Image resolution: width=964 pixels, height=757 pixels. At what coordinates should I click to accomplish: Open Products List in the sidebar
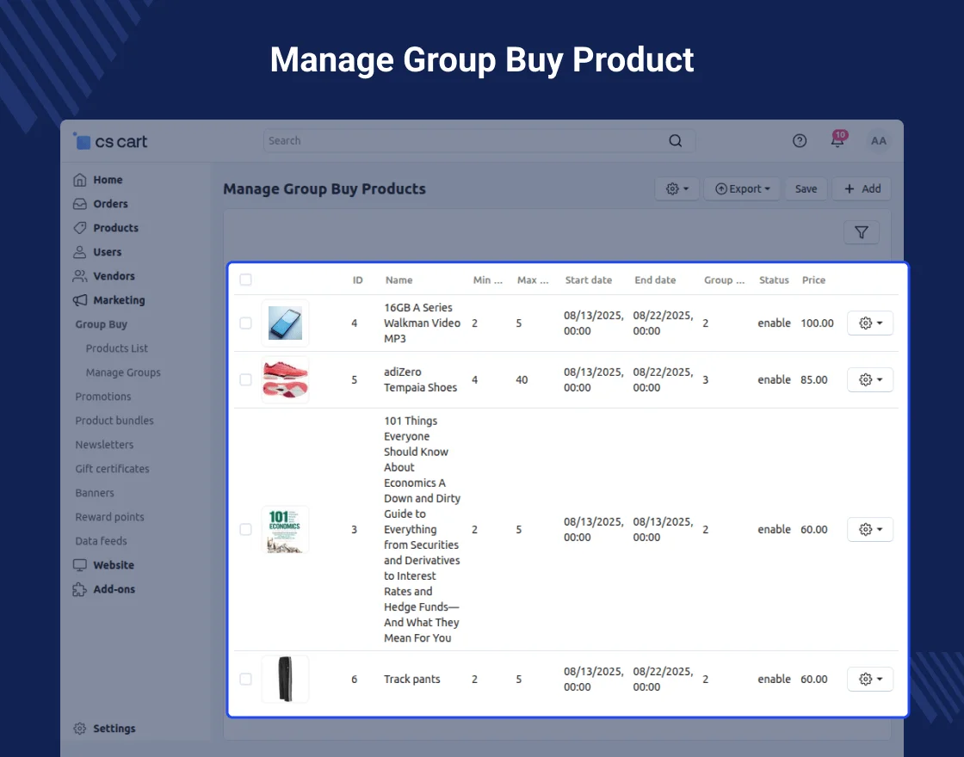click(117, 348)
